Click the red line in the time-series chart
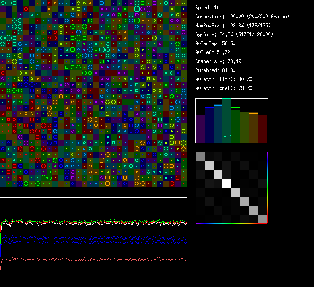Screen dimensions: 314x287 pyautogui.click(x=90, y=259)
